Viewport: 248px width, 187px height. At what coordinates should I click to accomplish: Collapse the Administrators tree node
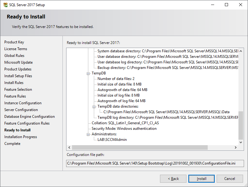tap(89, 134)
